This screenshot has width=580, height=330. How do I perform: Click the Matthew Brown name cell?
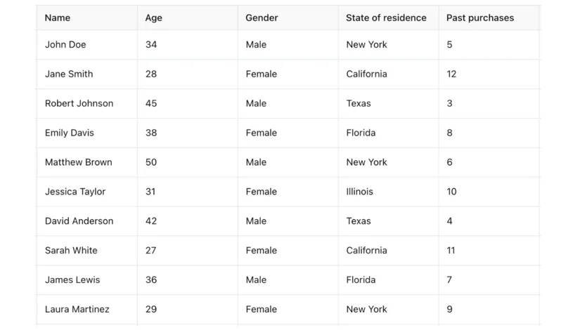pyautogui.click(x=78, y=162)
